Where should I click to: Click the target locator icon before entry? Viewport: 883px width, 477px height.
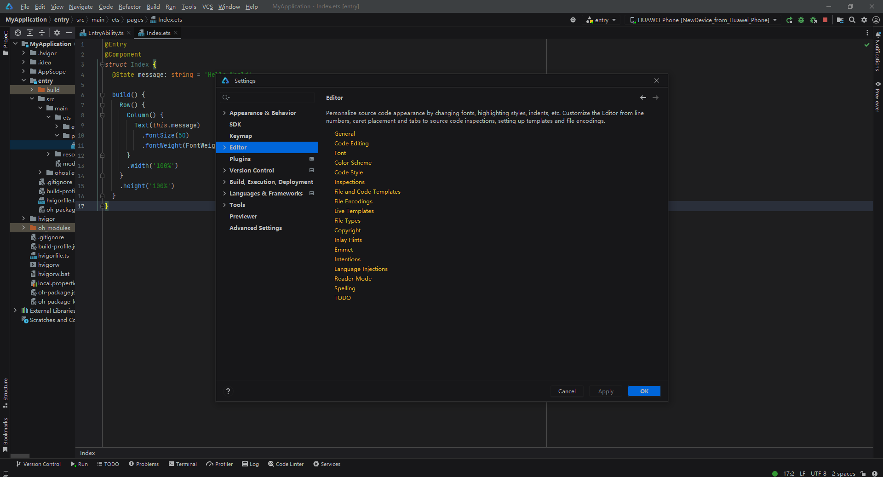[573, 20]
